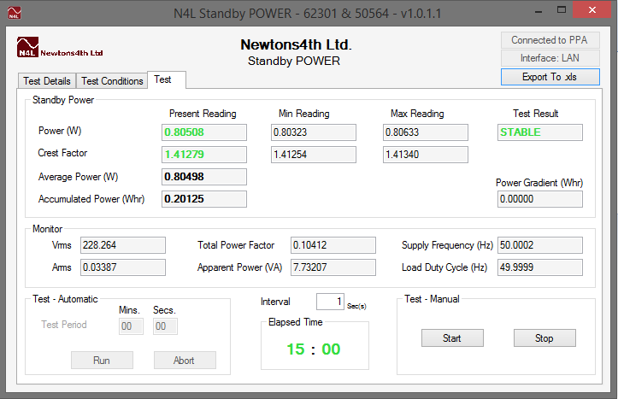The height and width of the screenshot is (399, 618).
Task: Select the Test tab
Action: click(x=167, y=79)
